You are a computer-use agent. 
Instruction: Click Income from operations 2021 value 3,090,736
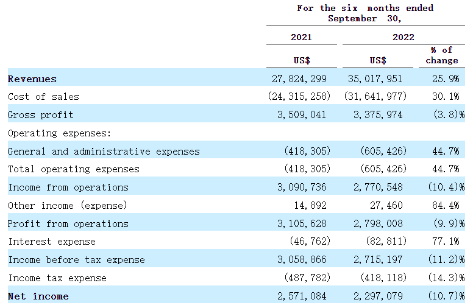pos(301,187)
